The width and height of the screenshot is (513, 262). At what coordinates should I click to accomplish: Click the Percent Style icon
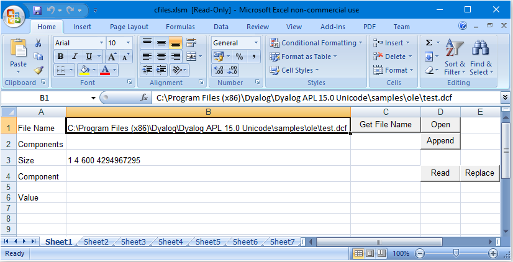(238, 56)
